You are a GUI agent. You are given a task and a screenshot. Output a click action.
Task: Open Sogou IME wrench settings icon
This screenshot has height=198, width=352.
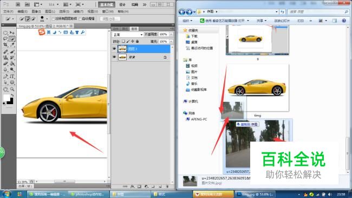(x=83, y=33)
